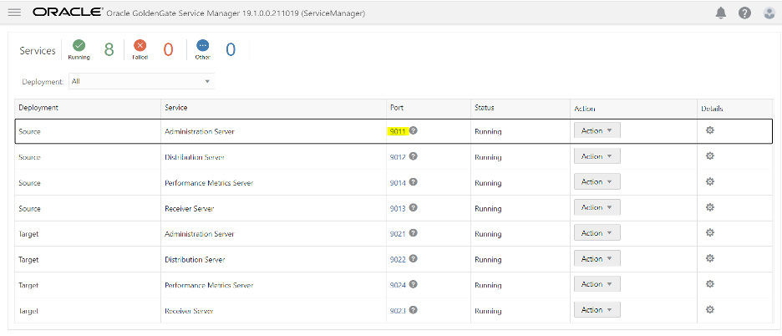Click the red failed services count 0
782x336 pixels.
pyautogui.click(x=169, y=49)
